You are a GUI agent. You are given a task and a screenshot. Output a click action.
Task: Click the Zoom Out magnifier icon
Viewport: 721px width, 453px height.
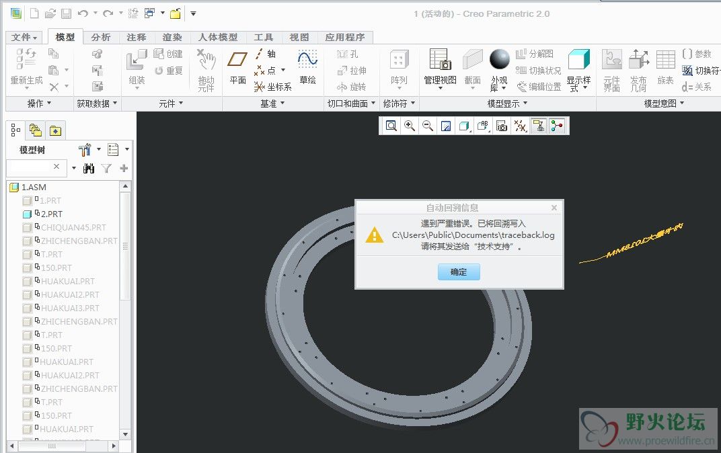pyautogui.click(x=428, y=126)
